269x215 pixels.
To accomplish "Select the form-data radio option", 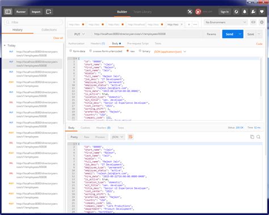I will coord(71,51).
